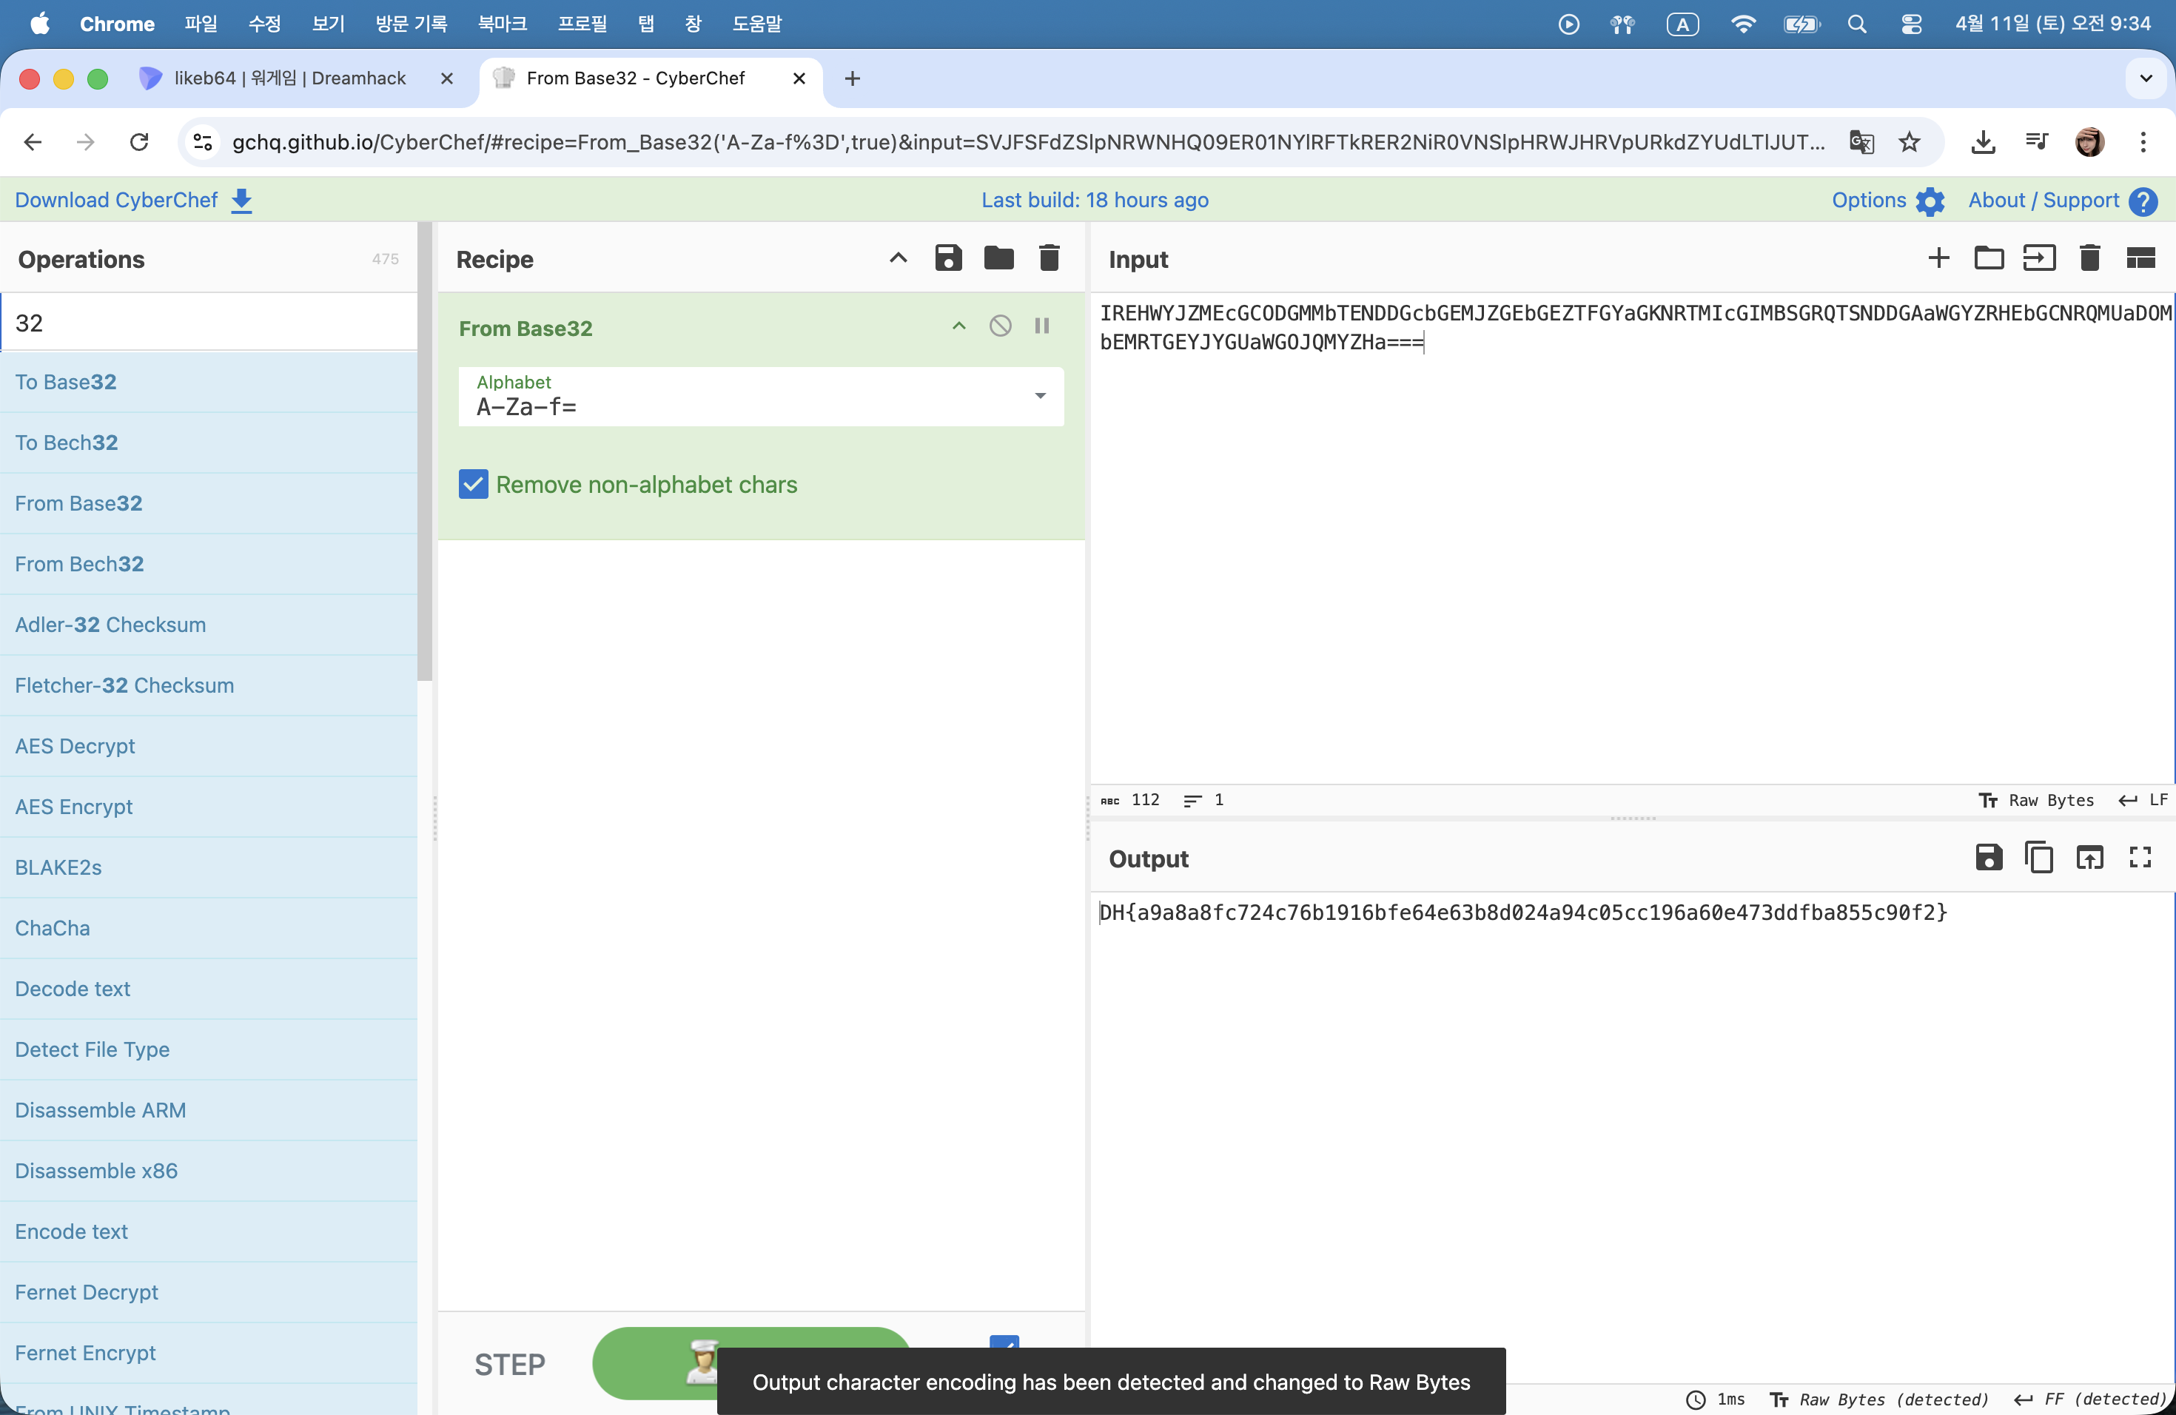
Task: Maximise the output pane
Action: coord(2140,858)
